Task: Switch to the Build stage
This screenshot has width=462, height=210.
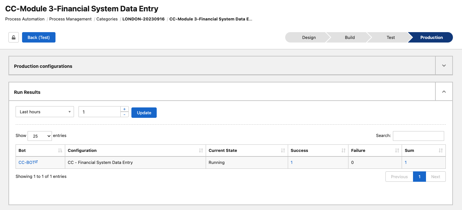Action: coord(349,37)
